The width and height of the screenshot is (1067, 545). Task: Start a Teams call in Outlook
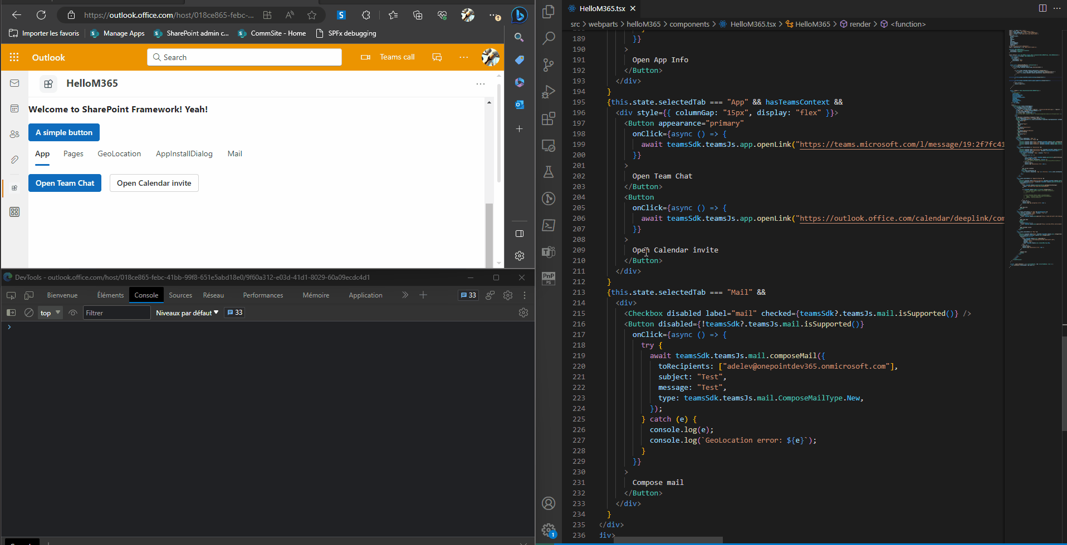388,57
